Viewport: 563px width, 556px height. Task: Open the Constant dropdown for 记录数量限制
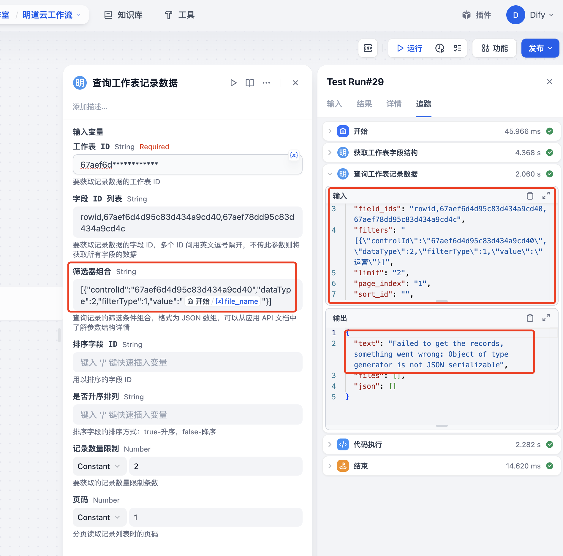(99, 466)
